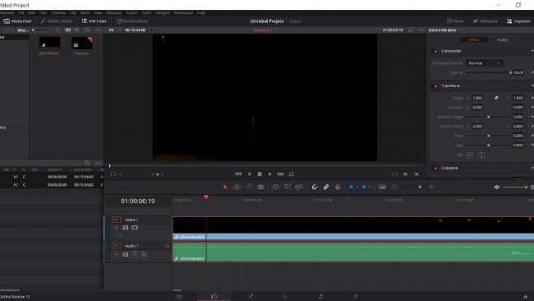This screenshot has width=534, height=301.
Task: Switch Media Pool to thumbnail view
Action: [x=68, y=30]
